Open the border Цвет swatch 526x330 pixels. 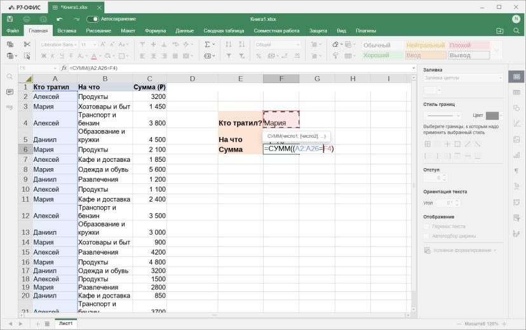(494, 115)
